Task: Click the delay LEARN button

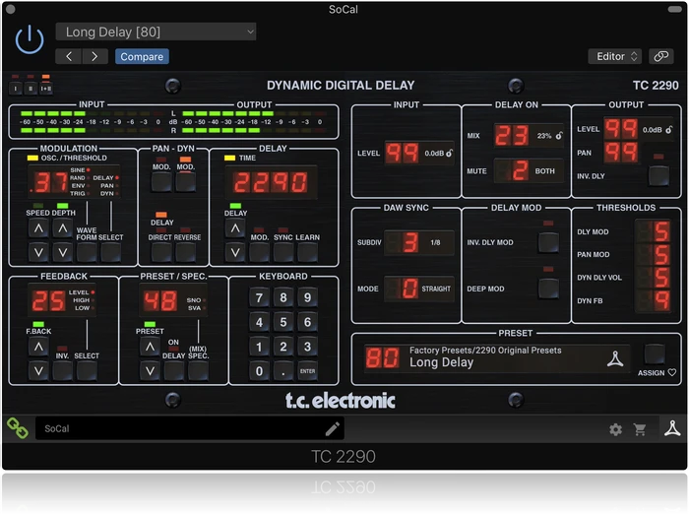Action: (307, 252)
